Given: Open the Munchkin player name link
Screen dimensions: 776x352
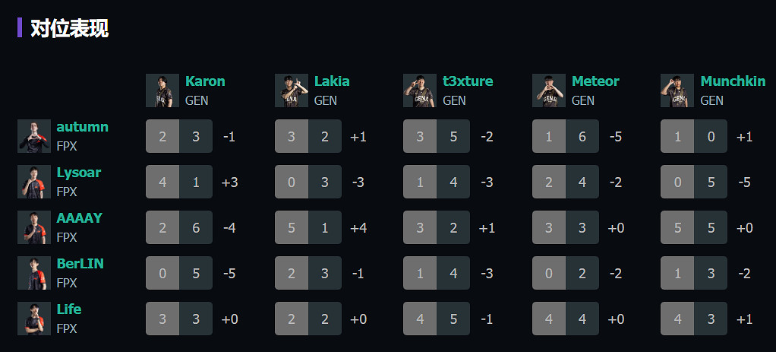Looking at the screenshot, I should click(733, 81).
